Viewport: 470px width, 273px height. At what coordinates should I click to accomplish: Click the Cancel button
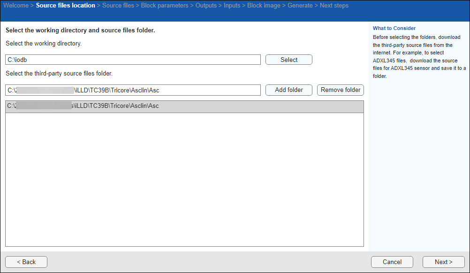point(392,262)
